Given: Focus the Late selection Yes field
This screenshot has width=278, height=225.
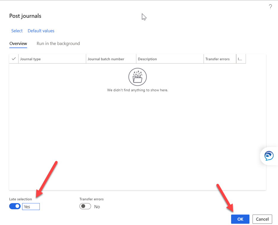Looking at the screenshot, I should 31,207.
